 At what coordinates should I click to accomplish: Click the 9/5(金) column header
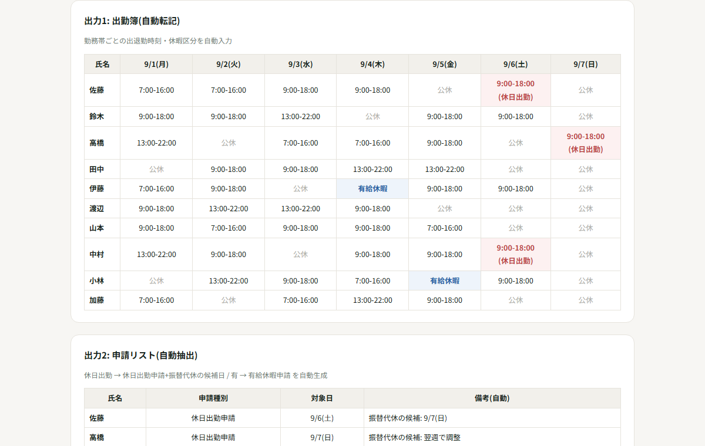445,64
